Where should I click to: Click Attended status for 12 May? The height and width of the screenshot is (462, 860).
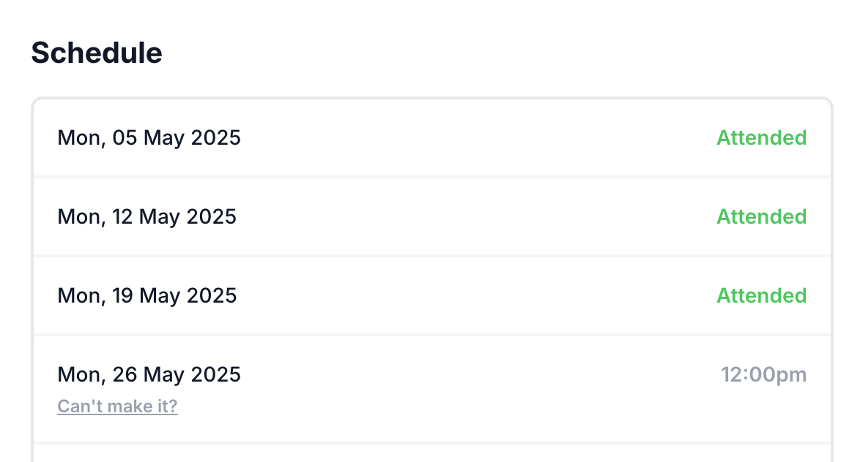click(761, 216)
